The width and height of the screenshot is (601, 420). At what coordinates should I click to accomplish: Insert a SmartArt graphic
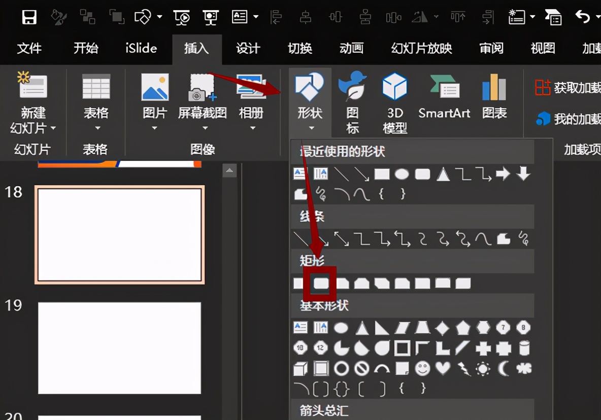tap(444, 96)
